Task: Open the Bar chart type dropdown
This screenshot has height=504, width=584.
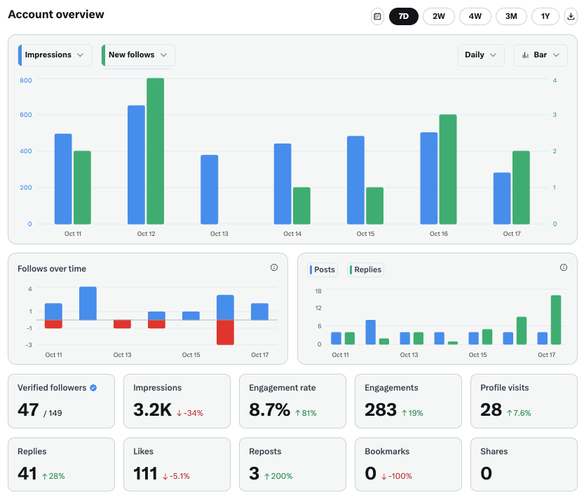Action: tap(541, 55)
